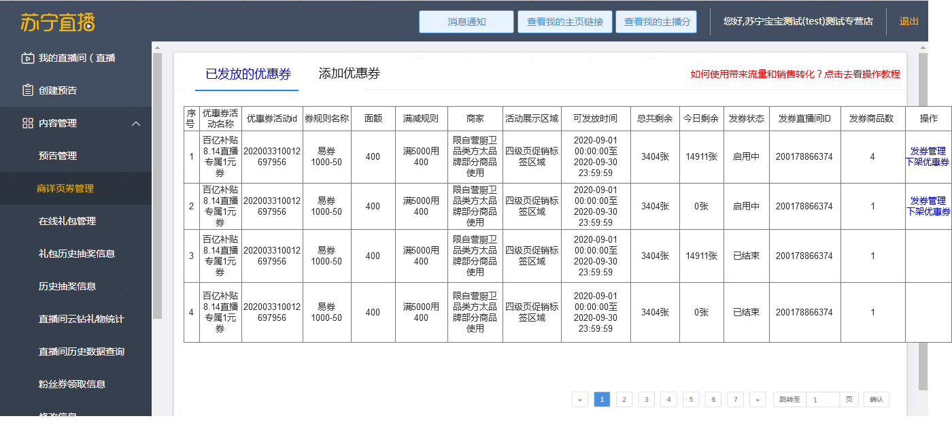Click the TV icon beside 我的直播间
The image size is (952, 429).
pyautogui.click(x=27, y=58)
